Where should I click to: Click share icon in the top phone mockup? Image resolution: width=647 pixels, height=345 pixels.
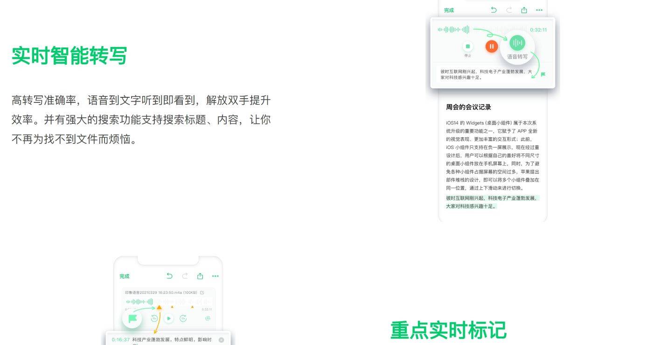point(524,10)
